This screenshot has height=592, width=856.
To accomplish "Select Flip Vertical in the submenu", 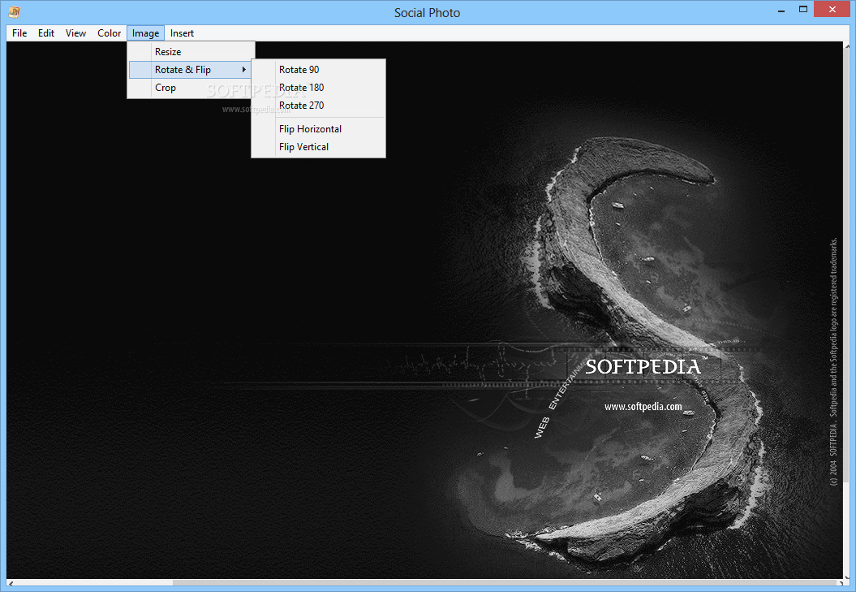I will (x=318, y=147).
